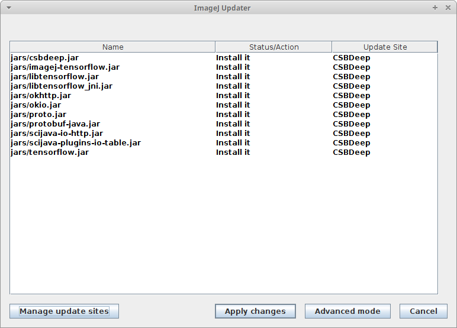
Task: Sort by the Update Site column header
Action: coord(385,47)
